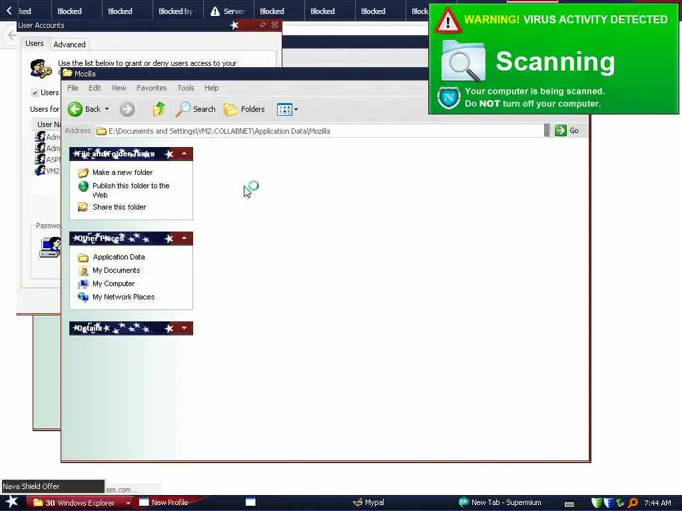Click the orange magnifier tray icon
This screenshot has height=511, width=682.
633,503
